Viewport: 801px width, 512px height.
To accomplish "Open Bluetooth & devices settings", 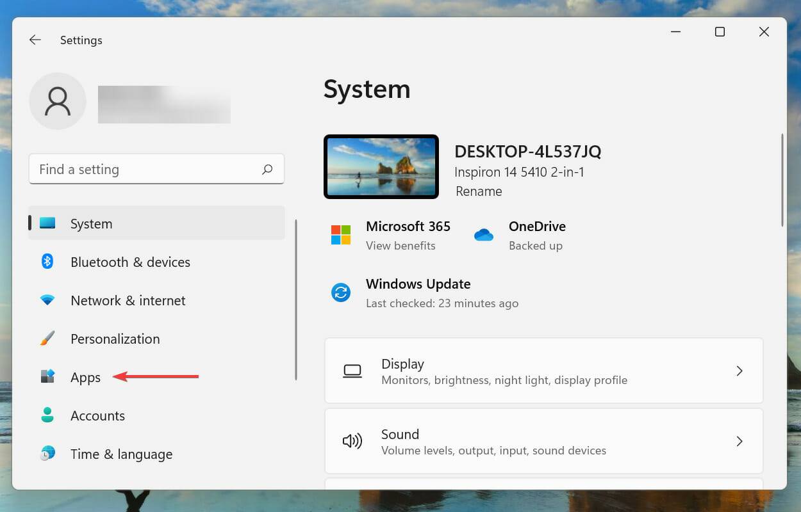I will click(156, 262).
